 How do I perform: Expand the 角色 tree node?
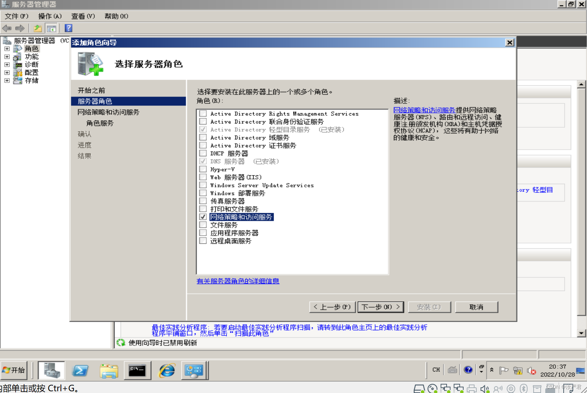[7, 49]
